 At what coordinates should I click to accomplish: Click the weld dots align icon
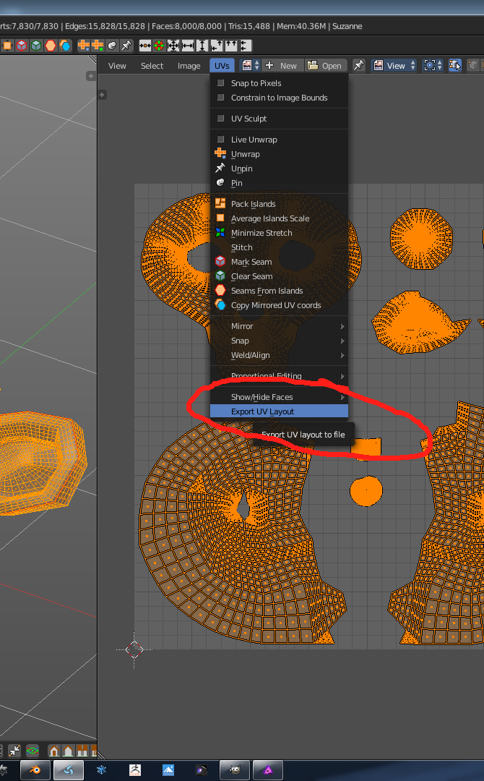(x=145, y=46)
